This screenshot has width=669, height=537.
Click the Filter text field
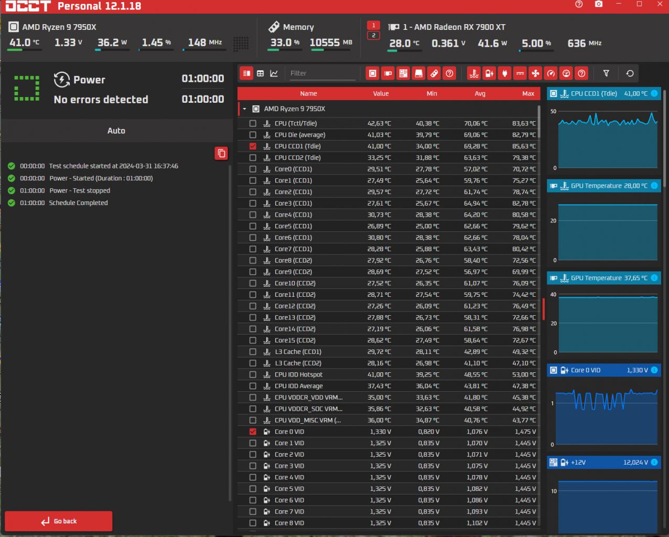pyautogui.click(x=322, y=73)
